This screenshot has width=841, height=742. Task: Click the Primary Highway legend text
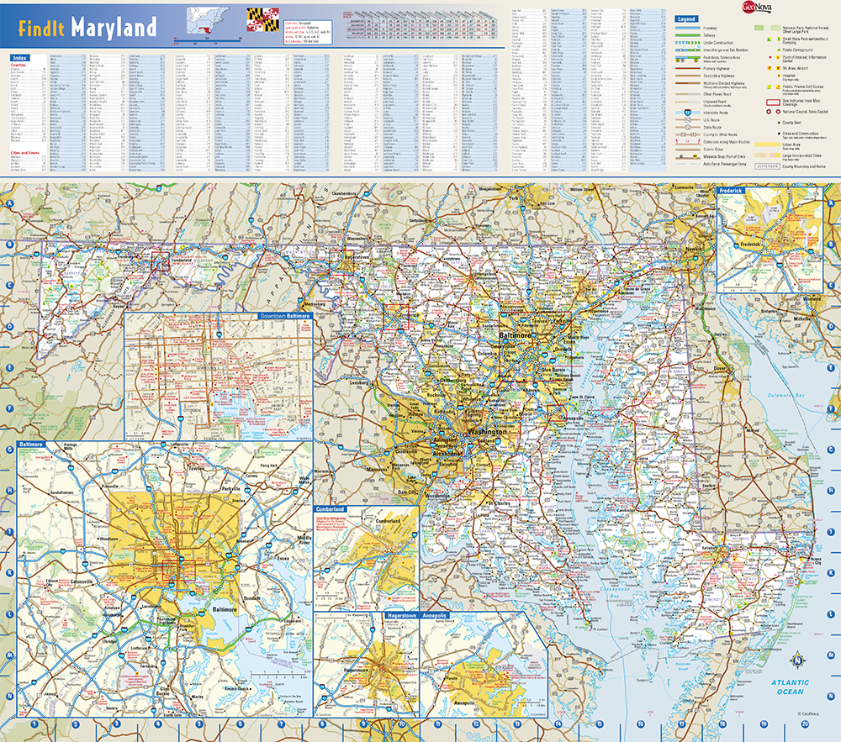(717, 69)
